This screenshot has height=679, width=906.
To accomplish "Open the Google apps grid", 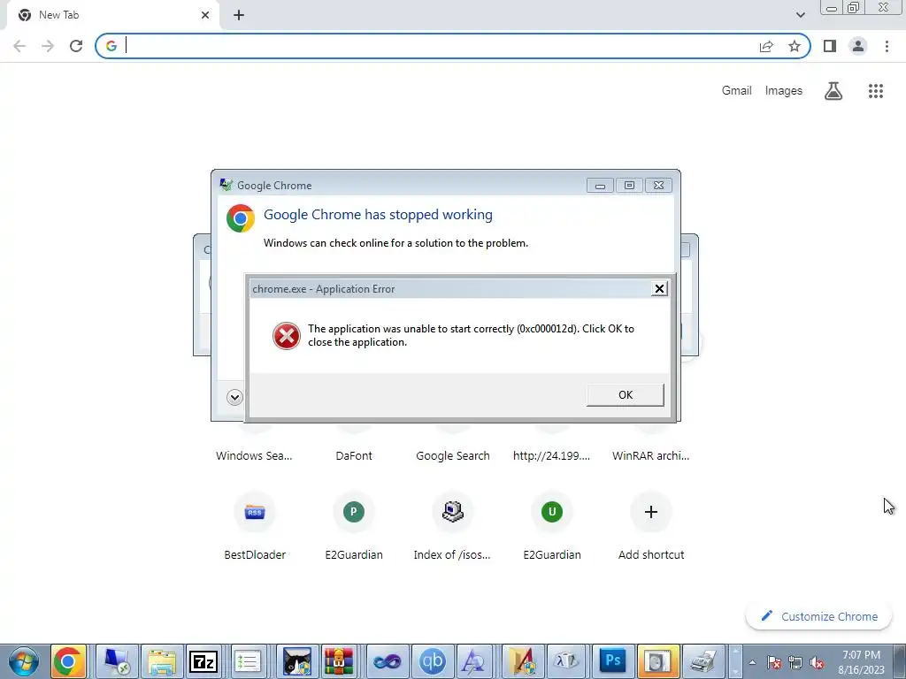I will [x=876, y=91].
